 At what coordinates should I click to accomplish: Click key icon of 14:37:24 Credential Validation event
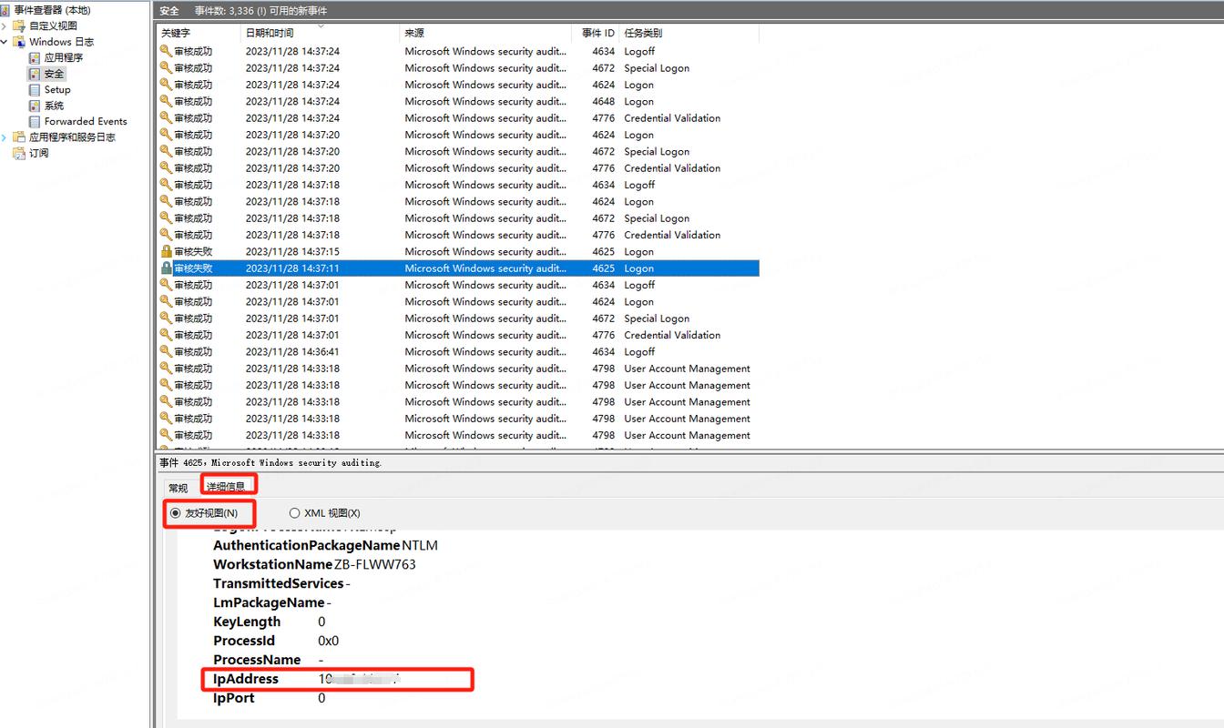click(166, 118)
